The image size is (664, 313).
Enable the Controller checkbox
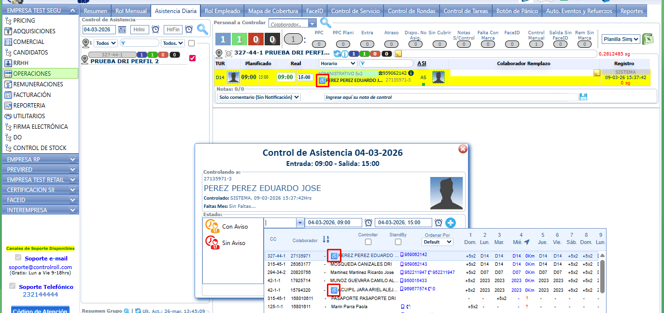coord(368,242)
